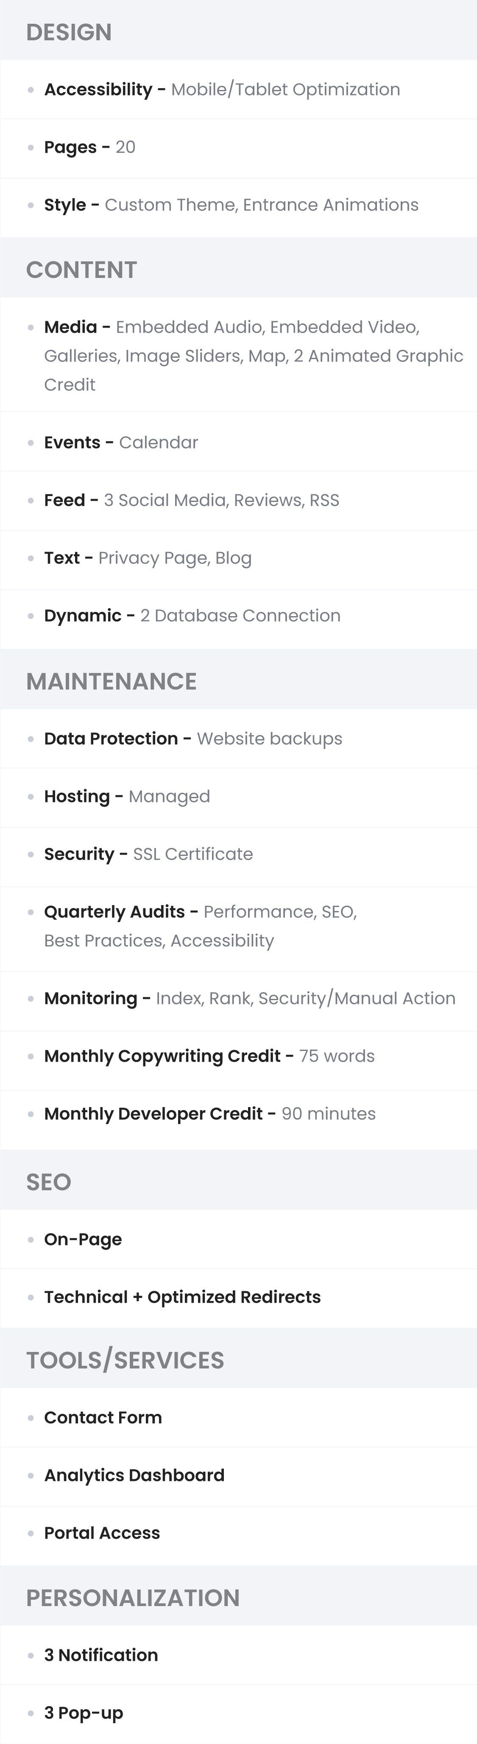The width and height of the screenshot is (477, 1744).
Task: Click the MAINTENANCE section header
Action: coord(111,681)
